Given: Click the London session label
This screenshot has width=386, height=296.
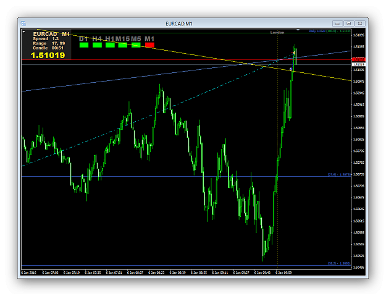Looking at the screenshot, I should point(277,33).
